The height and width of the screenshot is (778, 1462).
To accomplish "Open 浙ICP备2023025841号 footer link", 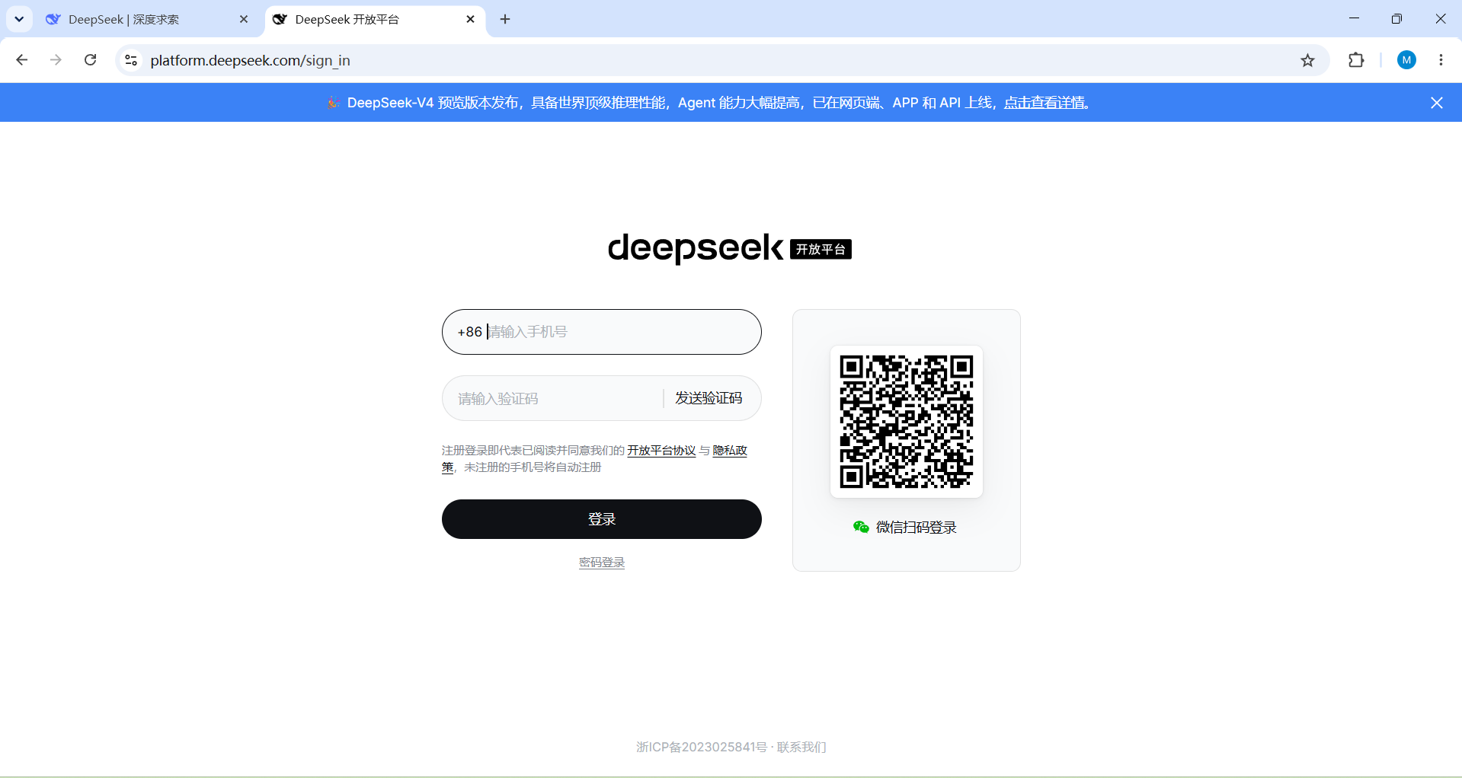I will tap(702, 747).
